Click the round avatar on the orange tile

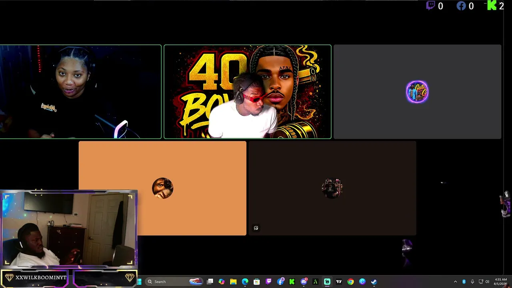(x=162, y=188)
